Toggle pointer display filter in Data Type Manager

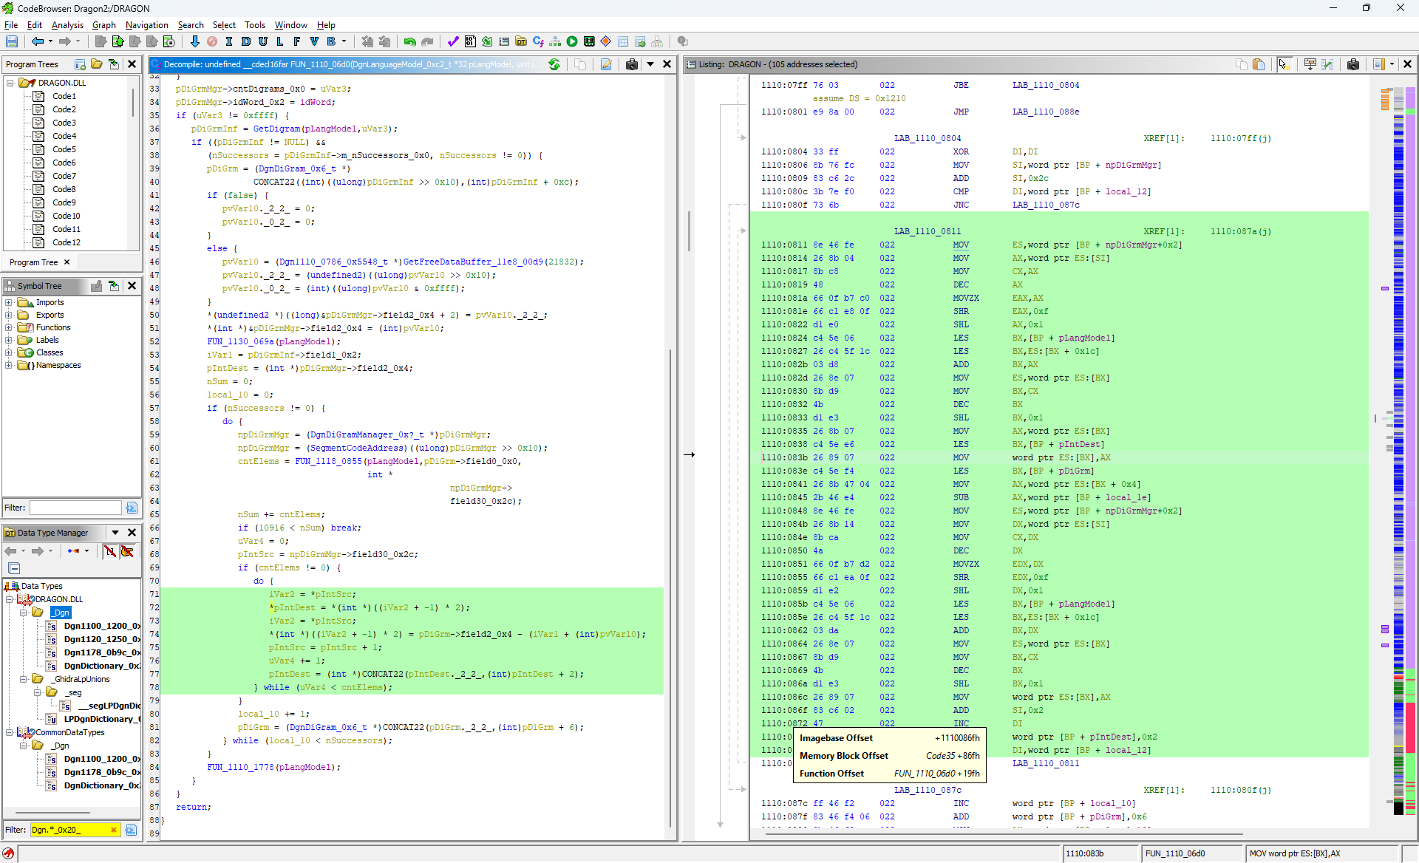click(128, 551)
